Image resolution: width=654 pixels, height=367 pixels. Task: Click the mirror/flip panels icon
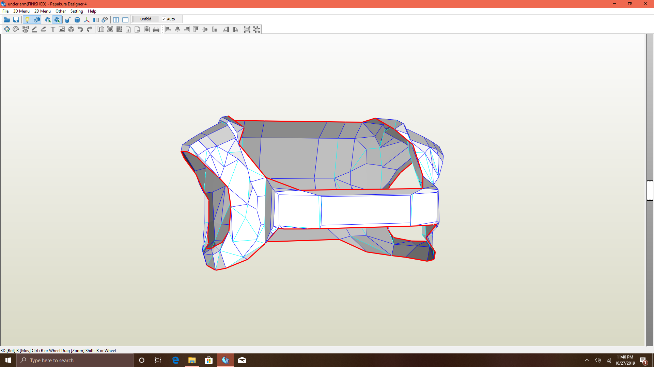pyautogui.click(x=96, y=19)
